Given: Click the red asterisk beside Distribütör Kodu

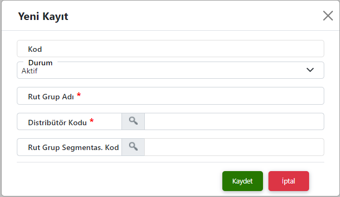Looking at the screenshot, I should [x=92, y=120].
